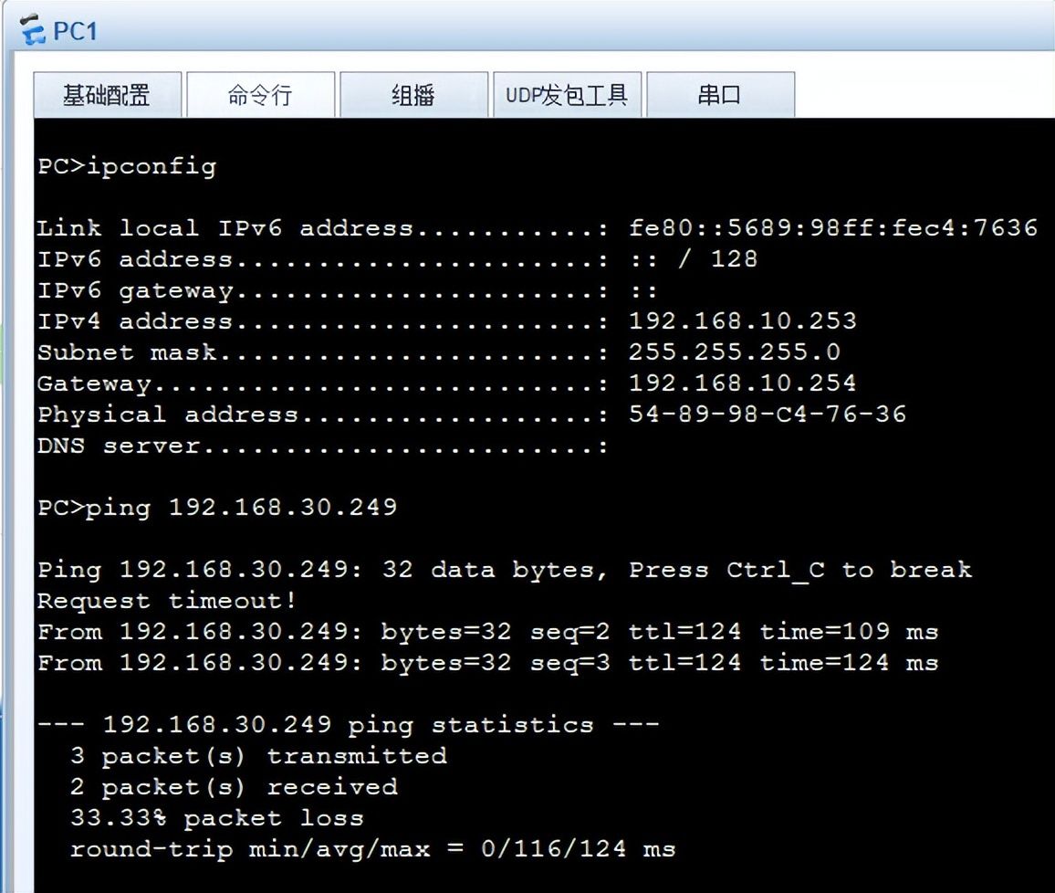The height and width of the screenshot is (893, 1055).
Task: Select the 组播 tab
Action: (413, 95)
